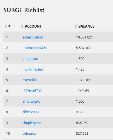Sort by account arrows icon
Image resolution: width=113 pixels, height=140 pixels.
(x=22, y=26)
